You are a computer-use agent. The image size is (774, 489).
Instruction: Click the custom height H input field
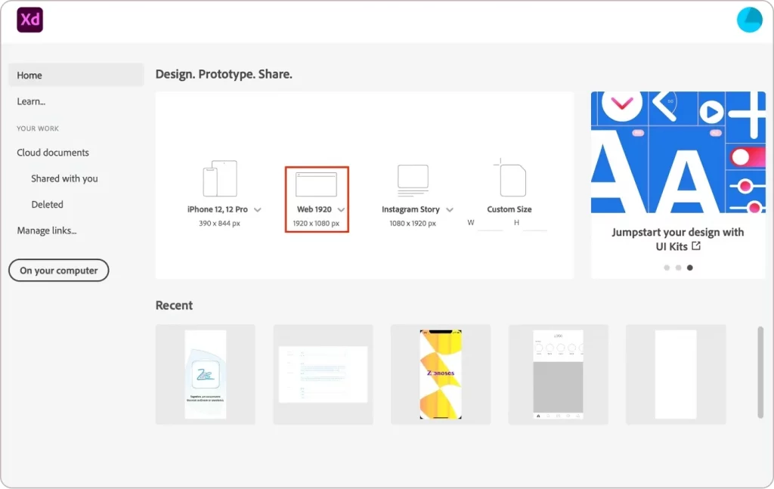[534, 224]
